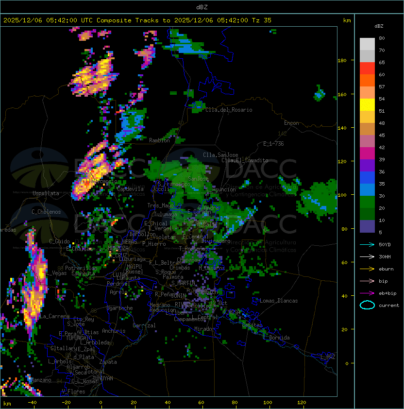Click the cyan 50YD arrow in legend
The height and width of the screenshot is (409, 404).
(x=367, y=244)
